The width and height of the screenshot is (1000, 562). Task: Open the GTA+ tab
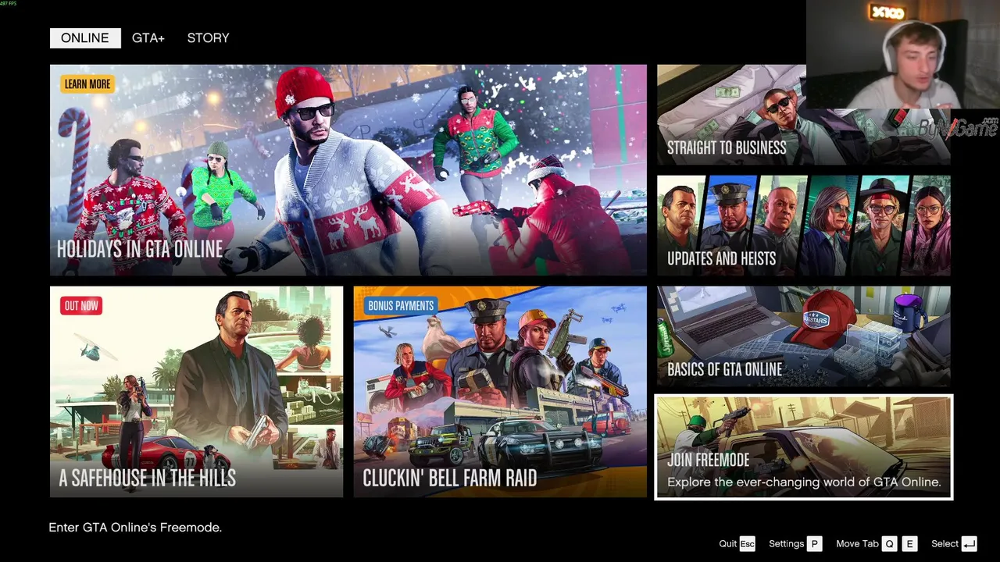point(148,37)
